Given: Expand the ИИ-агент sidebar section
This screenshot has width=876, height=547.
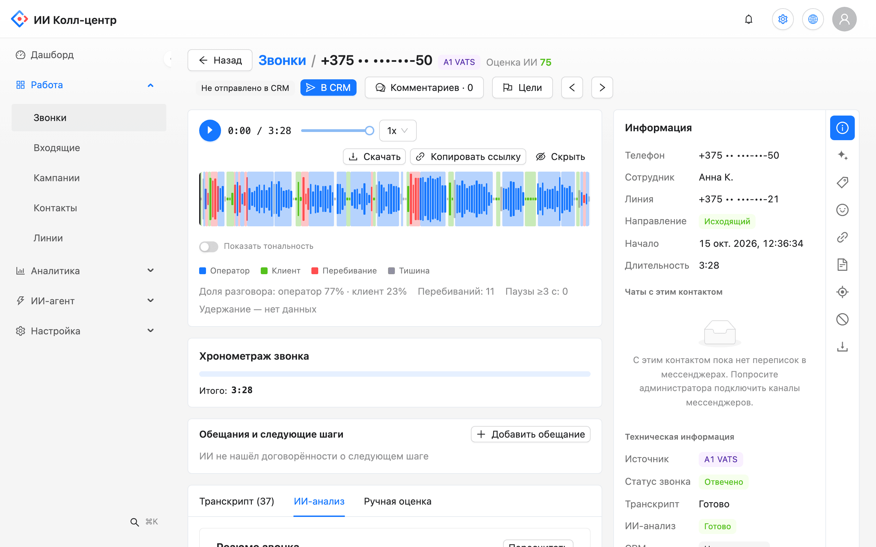Looking at the screenshot, I should (x=89, y=301).
